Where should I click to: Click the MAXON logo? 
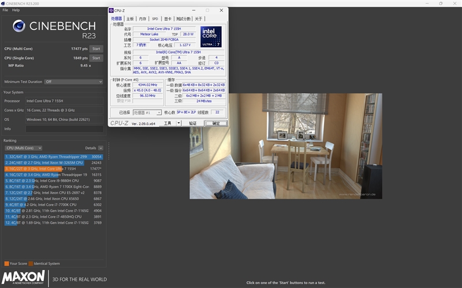(x=23, y=277)
